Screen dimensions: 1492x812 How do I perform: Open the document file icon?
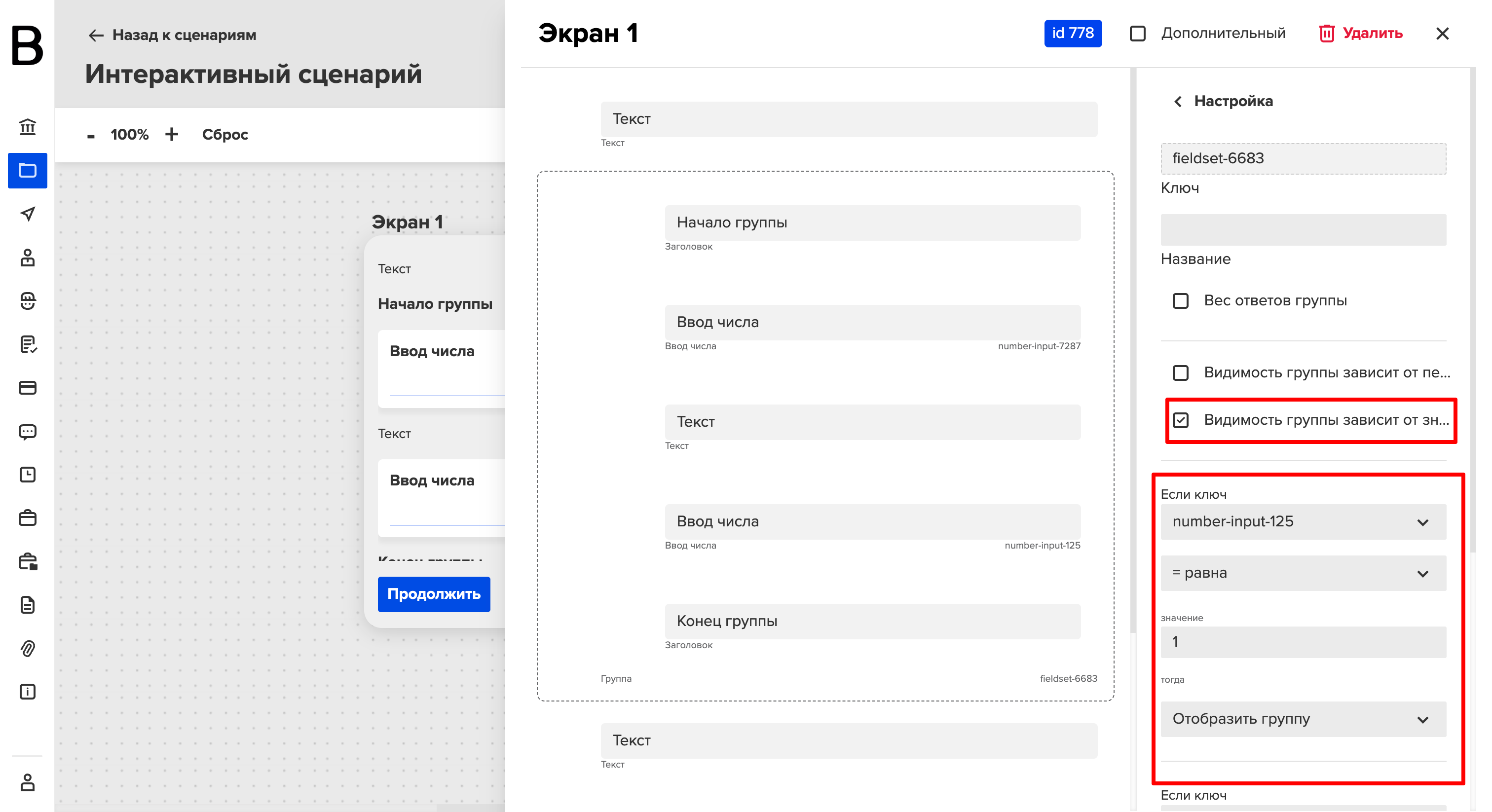click(x=27, y=605)
